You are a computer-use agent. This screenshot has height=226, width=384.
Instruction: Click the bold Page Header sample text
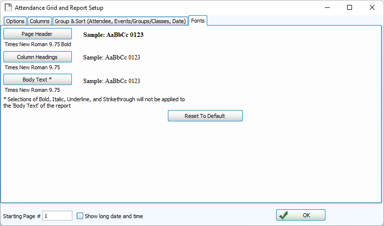(x=113, y=35)
